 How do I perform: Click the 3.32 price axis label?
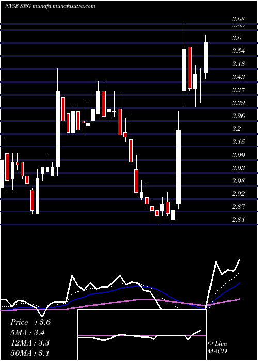(238, 103)
